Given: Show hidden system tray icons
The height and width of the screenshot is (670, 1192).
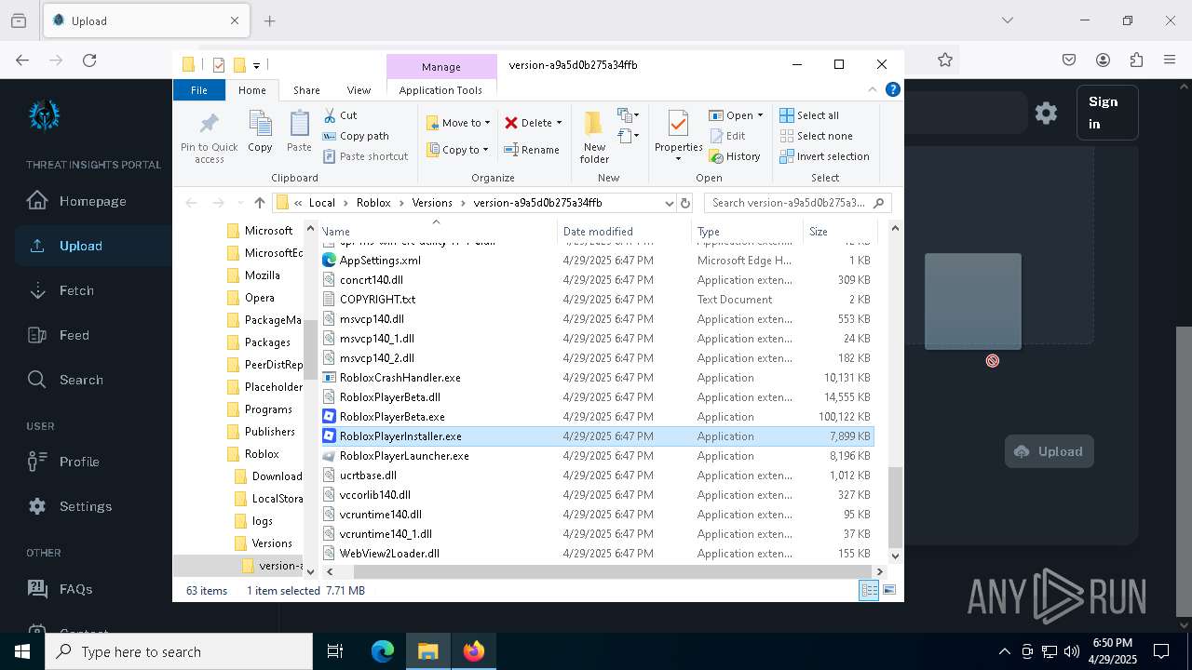Looking at the screenshot, I should 1004,651.
